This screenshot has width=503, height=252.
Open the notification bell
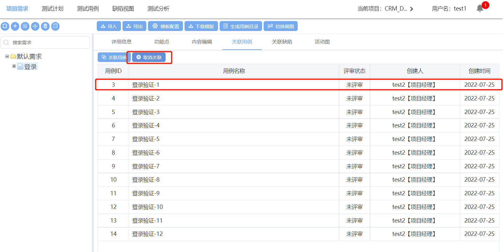[x=480, y=8]
